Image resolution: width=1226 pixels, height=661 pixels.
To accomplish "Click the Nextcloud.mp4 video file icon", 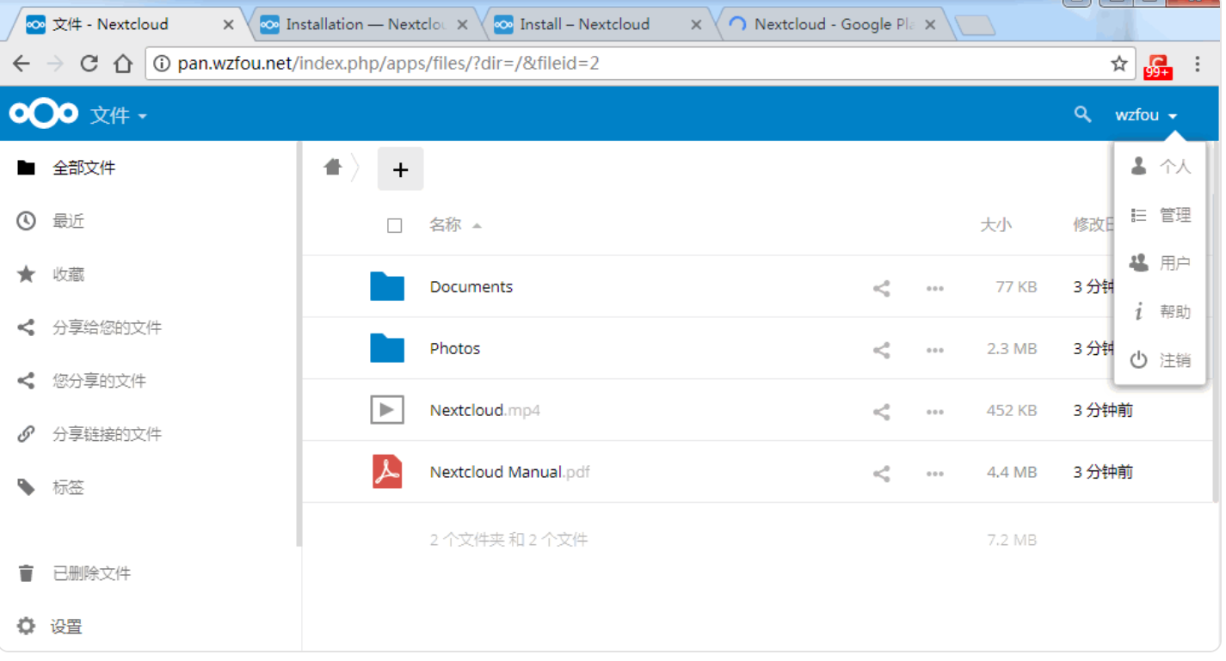I will click(387, 410).
